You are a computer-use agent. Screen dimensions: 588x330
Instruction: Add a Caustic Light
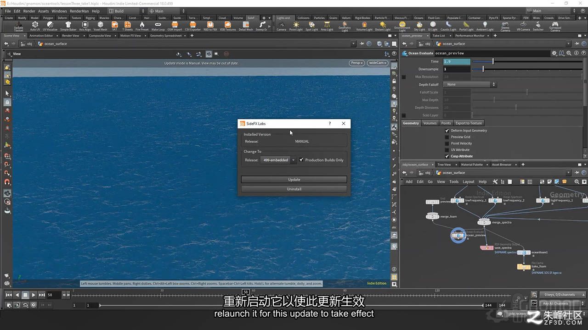coord(448,26)
